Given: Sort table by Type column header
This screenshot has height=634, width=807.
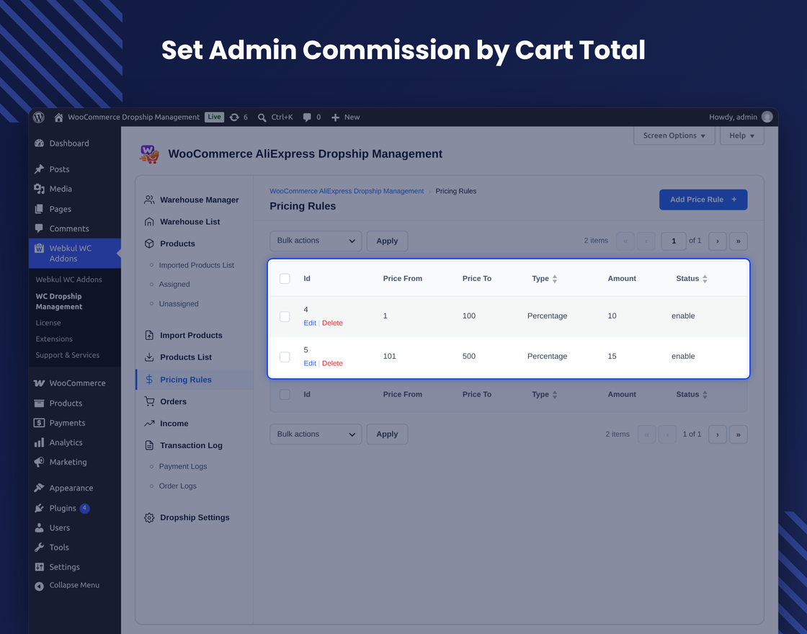Looking at the screenshot, I should [545, 278].
